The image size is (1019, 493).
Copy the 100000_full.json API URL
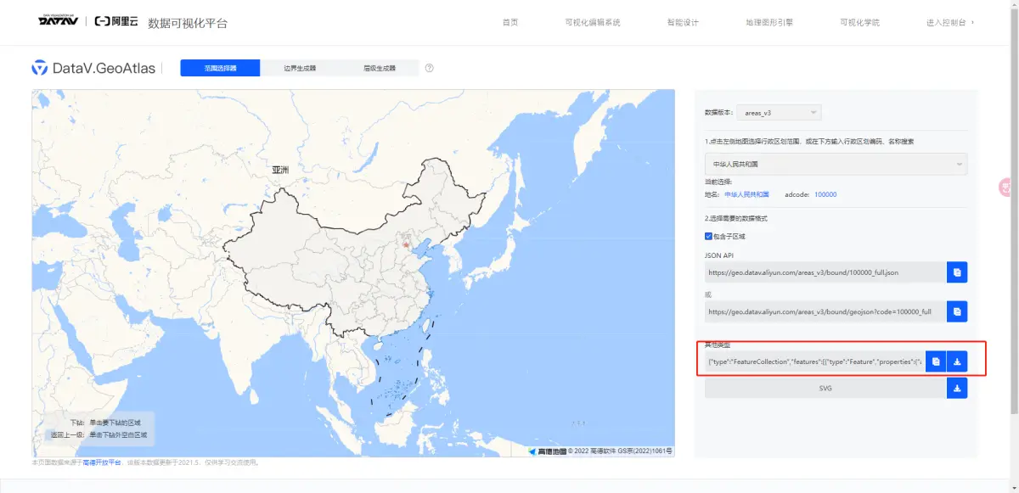pyautogui.click(x=957, y=272)
